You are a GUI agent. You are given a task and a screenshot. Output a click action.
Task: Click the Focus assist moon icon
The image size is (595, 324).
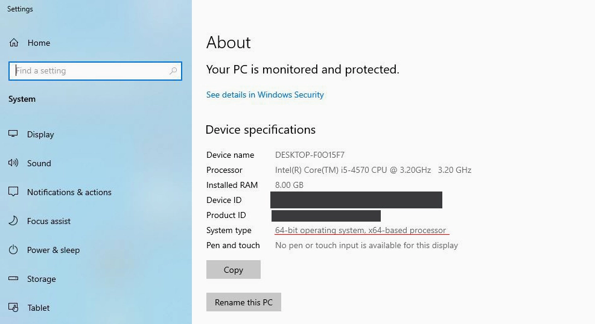tap(13, 220)
